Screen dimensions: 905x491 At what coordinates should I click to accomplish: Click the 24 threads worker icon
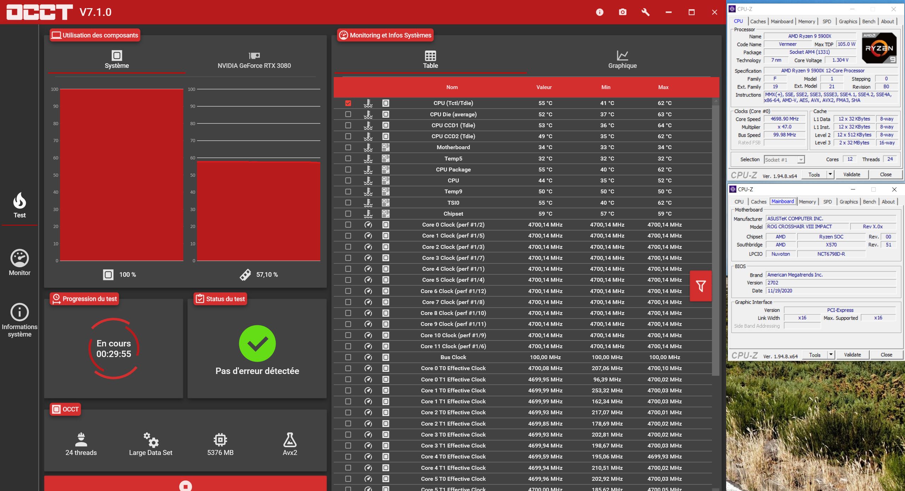[81, 439]
